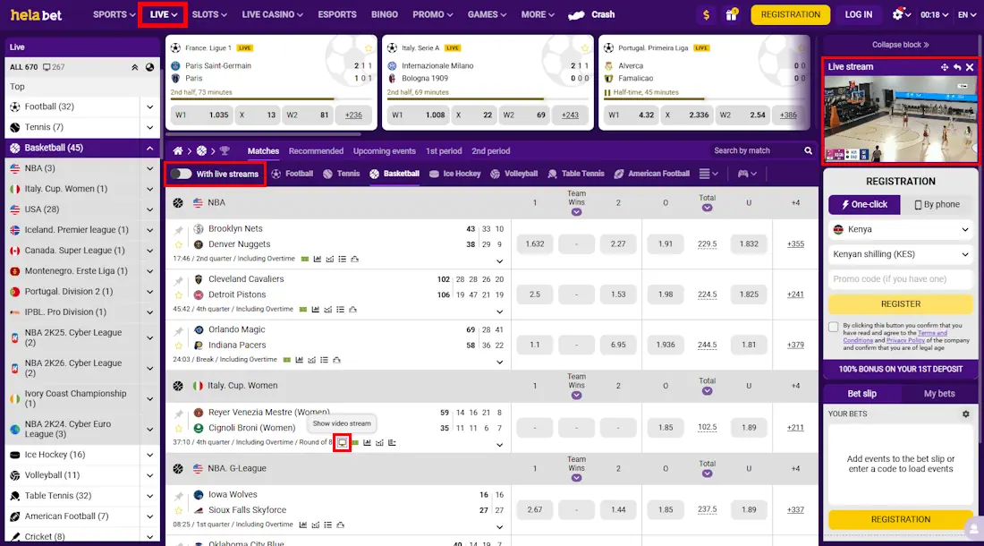
Task: Open the bar chart statistics for Brooklyn Nets match
Action: pyautogui.click(x=318, y=260)
